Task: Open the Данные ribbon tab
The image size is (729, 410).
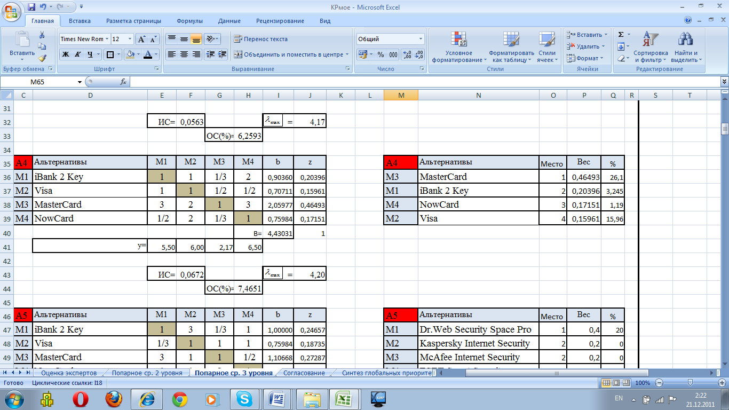Action: tap(229, 21)
